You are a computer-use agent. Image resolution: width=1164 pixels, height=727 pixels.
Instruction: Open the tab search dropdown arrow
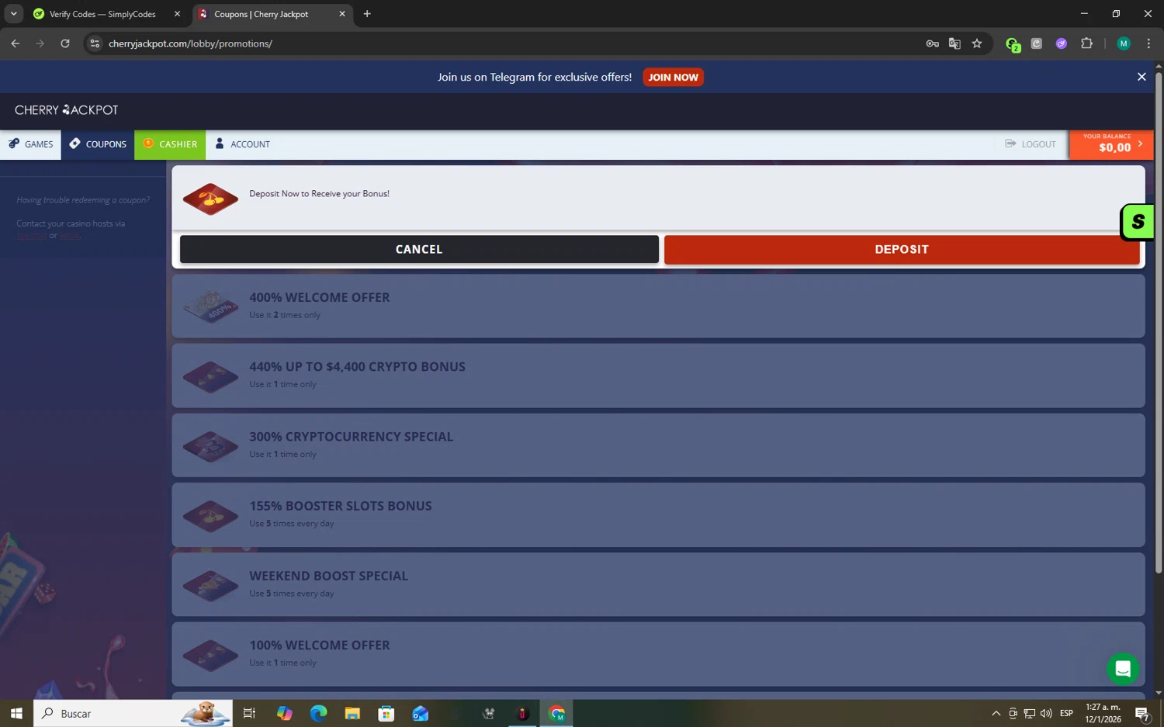coord(13,14)
